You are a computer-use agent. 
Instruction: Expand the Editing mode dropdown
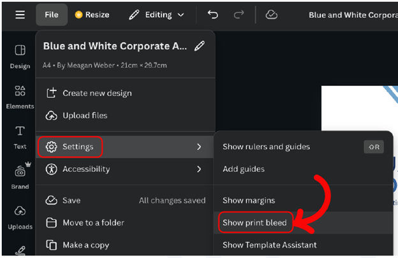point(156,15)
